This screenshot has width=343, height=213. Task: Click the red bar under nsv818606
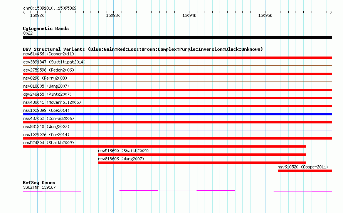pos(202,163)
